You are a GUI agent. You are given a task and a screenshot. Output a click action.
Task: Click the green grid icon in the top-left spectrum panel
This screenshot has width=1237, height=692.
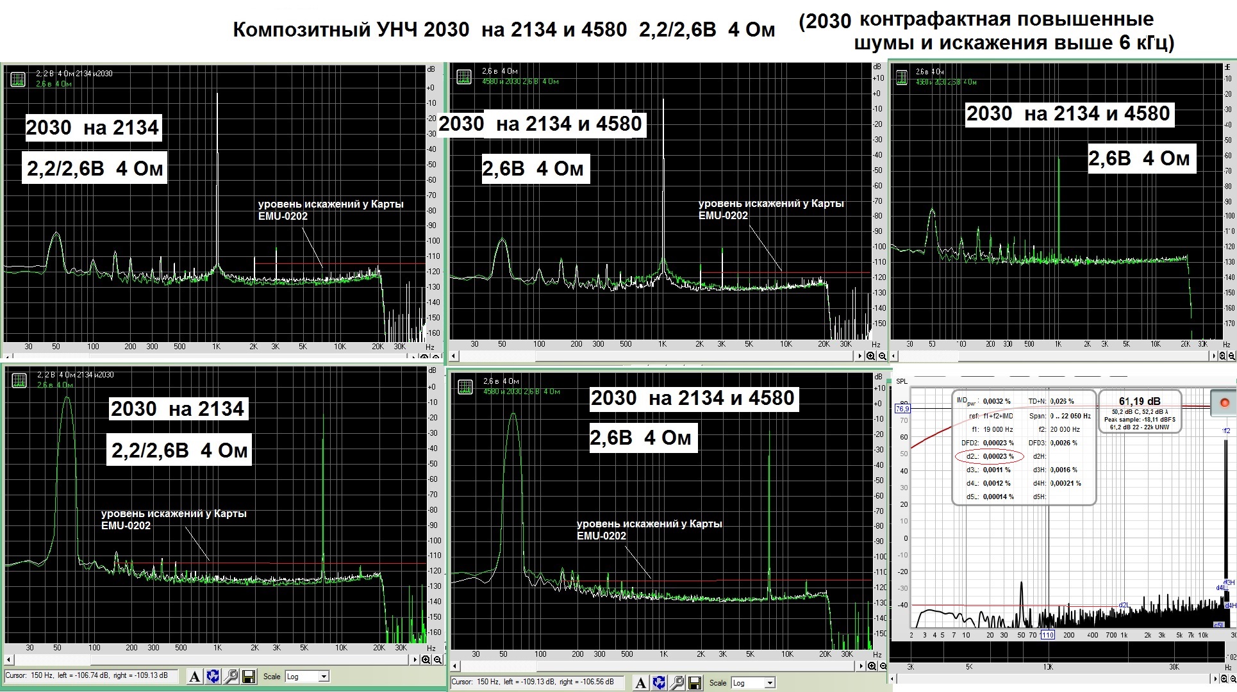pos(17,79)
